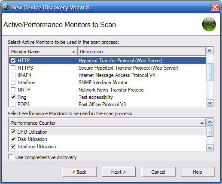
Task: Select the Disk Utilization row label
Action: click(x=32, y=139)
